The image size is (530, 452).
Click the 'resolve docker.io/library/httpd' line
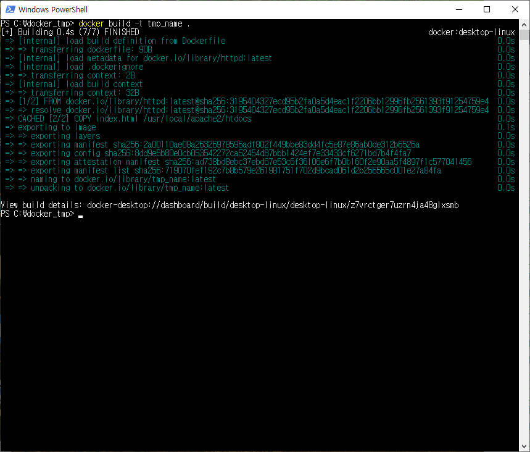[x=247, y=110]
